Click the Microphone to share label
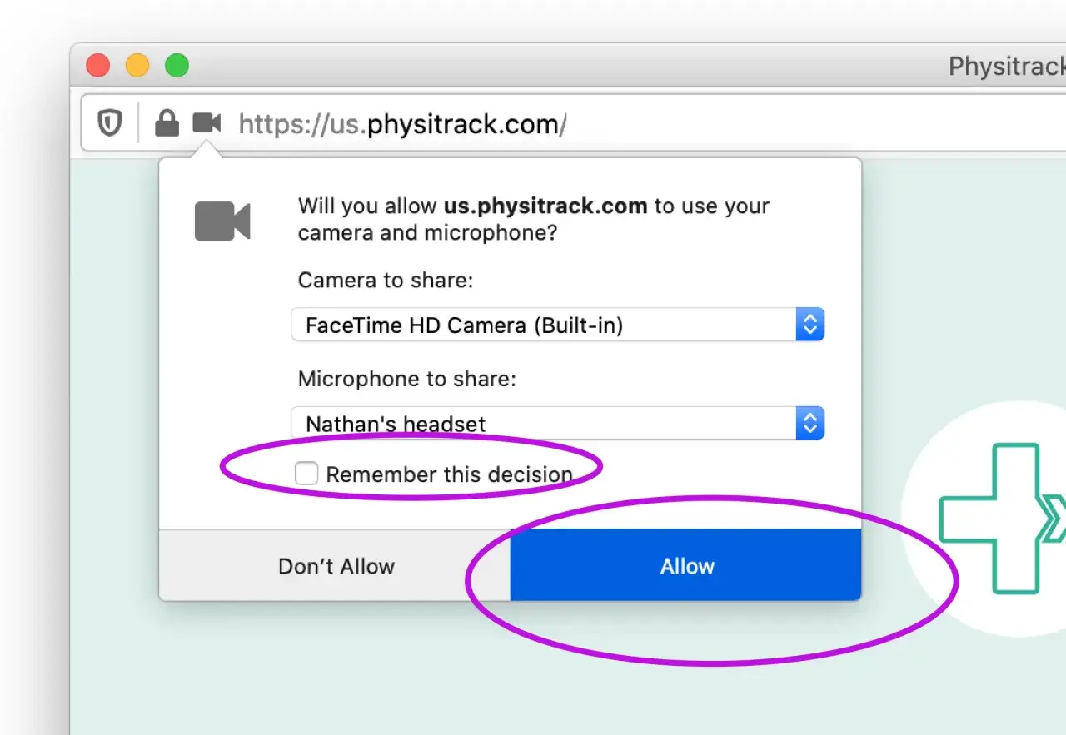 click(x=407, y=379)
